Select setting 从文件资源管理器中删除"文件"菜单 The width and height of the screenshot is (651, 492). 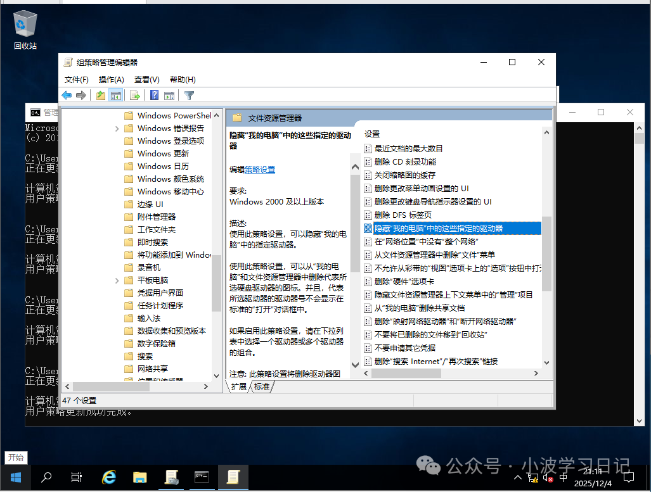(435, 255)
